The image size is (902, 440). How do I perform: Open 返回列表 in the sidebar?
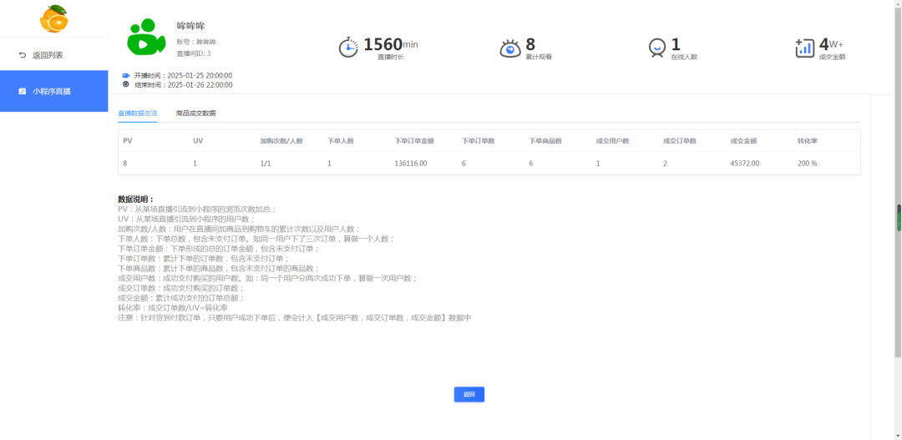click(48, 55)
